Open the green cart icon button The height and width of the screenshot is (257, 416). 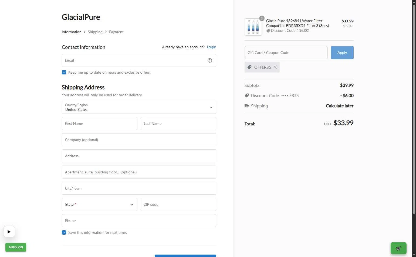click(x=398, y=248)
